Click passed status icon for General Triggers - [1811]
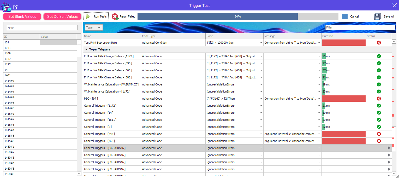The width and height of the screenshot is (399, 178). pos(379,120)
